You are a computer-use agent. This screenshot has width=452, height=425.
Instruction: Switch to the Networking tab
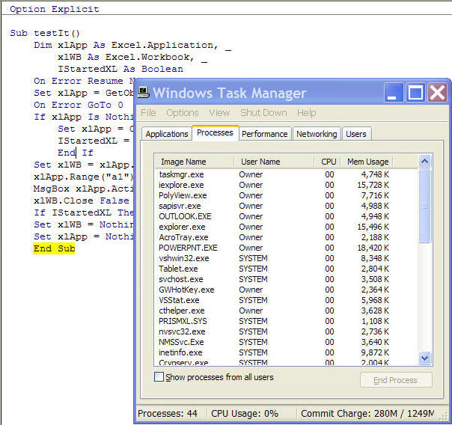tap(316, 134)
